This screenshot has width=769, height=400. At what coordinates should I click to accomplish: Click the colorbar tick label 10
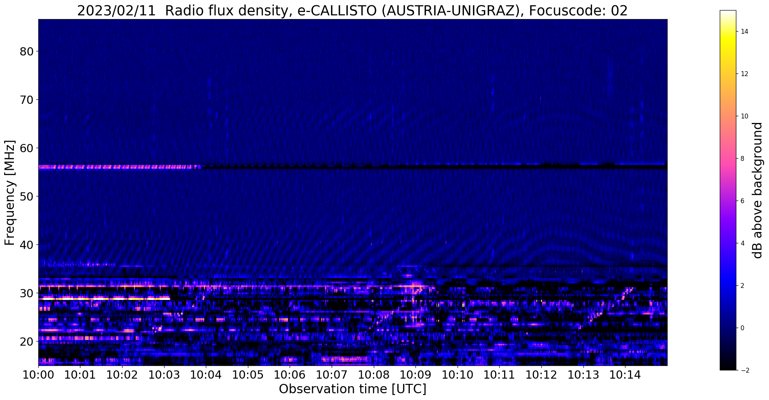[744, 116]
